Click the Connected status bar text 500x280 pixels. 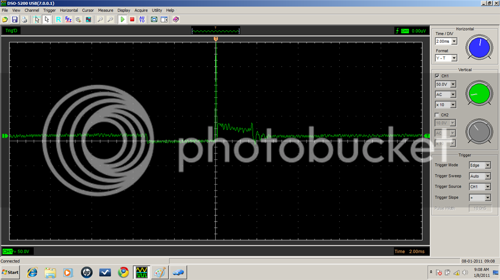pos(10,261)
